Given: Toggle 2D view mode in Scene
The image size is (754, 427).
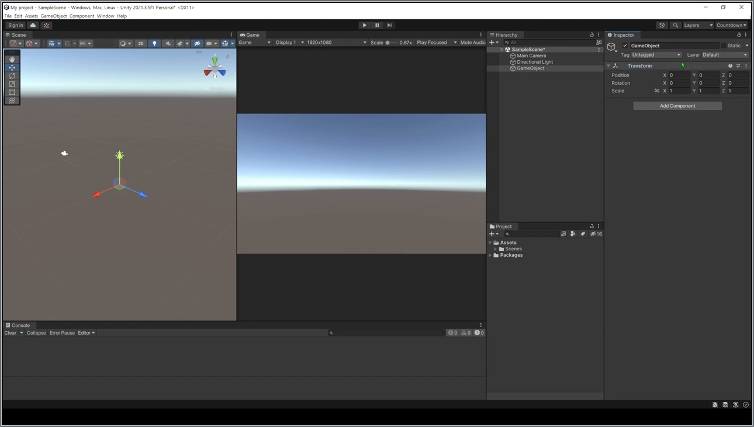Looking at the screenshot, I should click(140, 43).
